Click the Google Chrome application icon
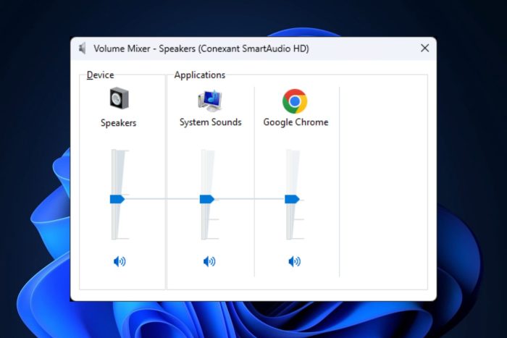The width and height of the screenshot is (507, 338). tap(295, 101)
